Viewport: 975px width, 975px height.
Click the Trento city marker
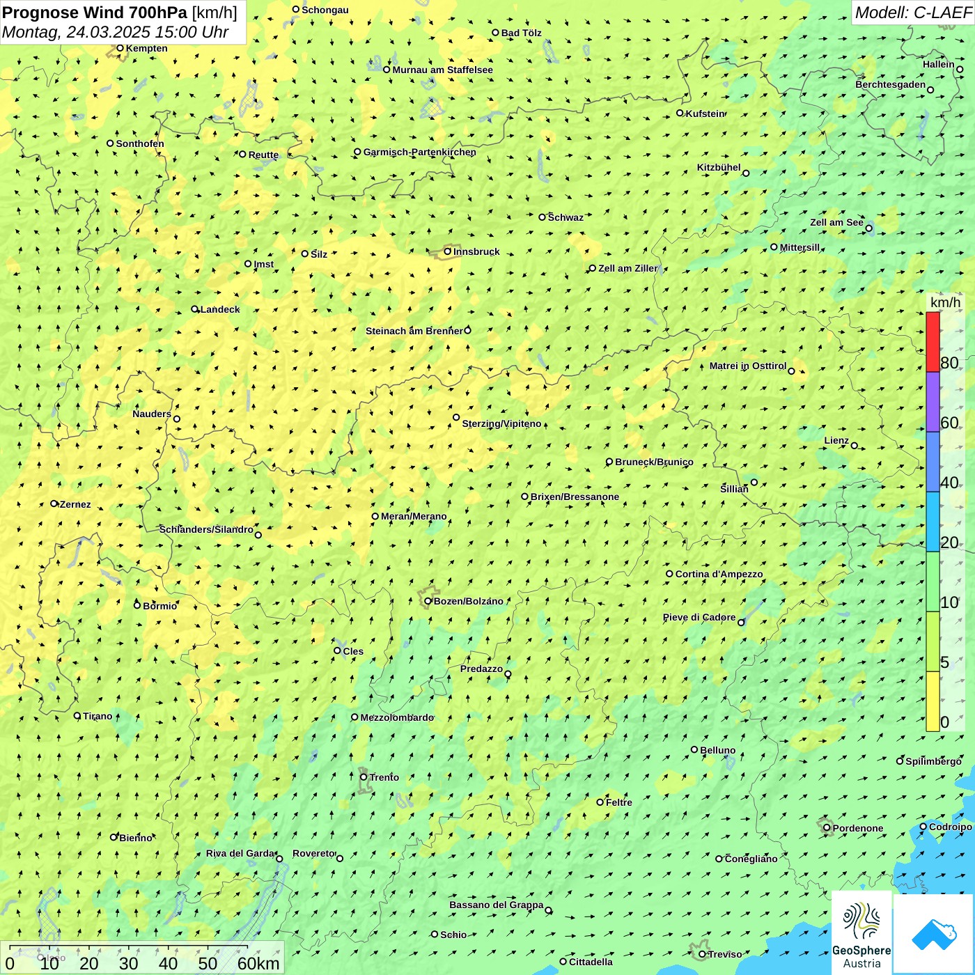[364, 777]
